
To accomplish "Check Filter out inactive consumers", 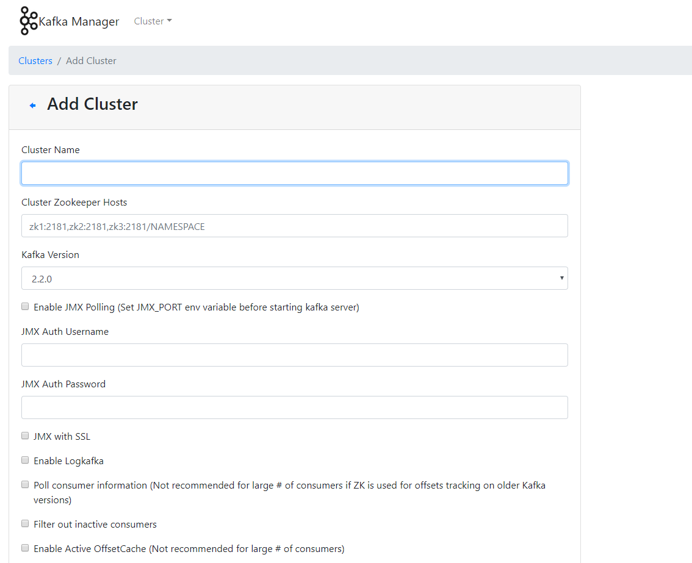I will click(25, 524).
